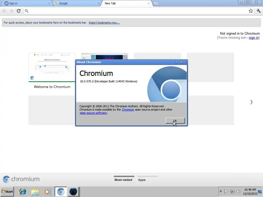Click the Welcome to Chromium caption
Image resolution: width=263 pixels, height=197 pixels.
coord(52,87)
